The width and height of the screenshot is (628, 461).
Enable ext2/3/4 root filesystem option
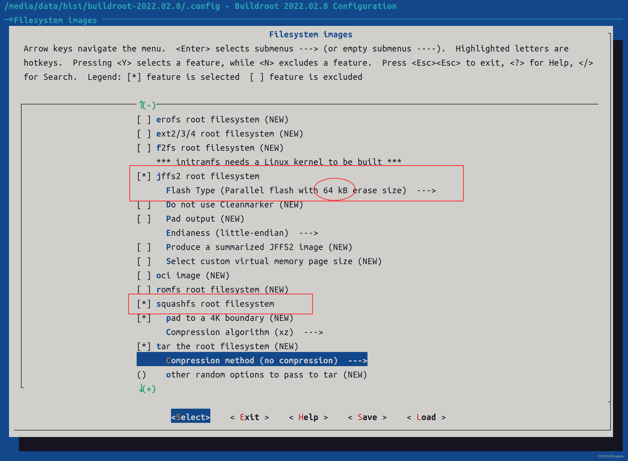coord(144,134)
